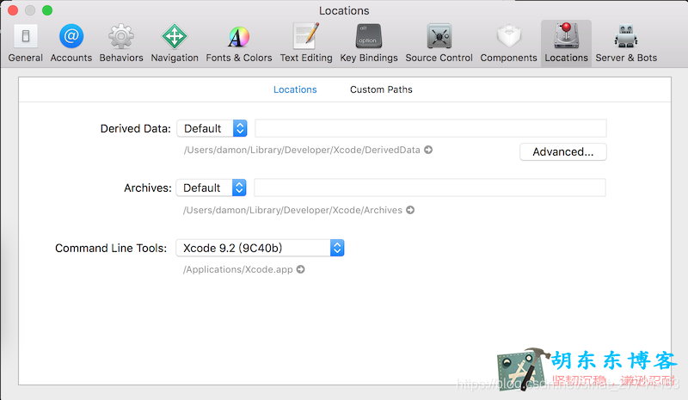Open the Source Control preferences pane
The width and height of the screenshot is (688, 400).
coord(439,43)
